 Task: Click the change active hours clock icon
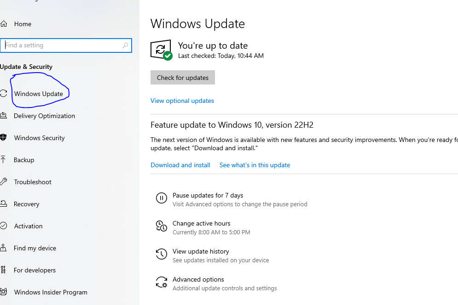tap(162, 226)
